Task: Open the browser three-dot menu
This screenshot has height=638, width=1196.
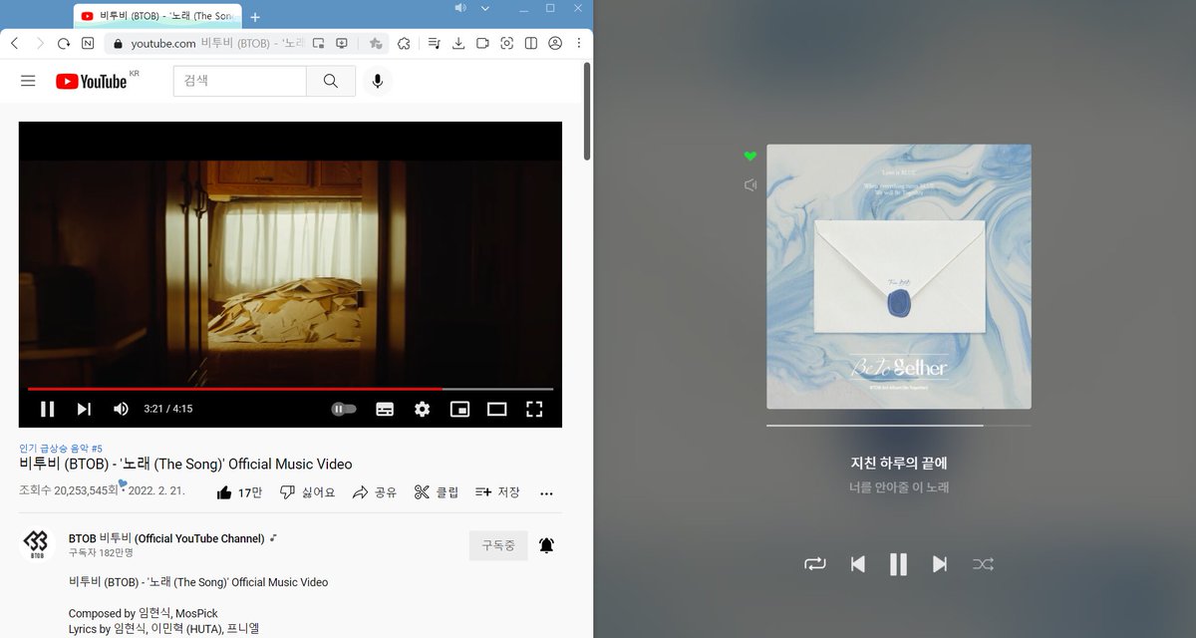Action: [579, 44]
